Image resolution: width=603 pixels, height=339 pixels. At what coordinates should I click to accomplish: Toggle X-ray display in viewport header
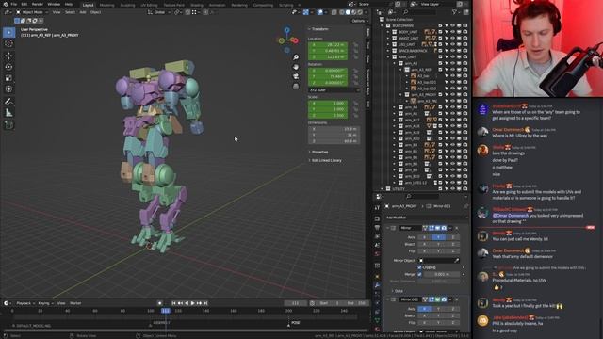tap(334, 12)
